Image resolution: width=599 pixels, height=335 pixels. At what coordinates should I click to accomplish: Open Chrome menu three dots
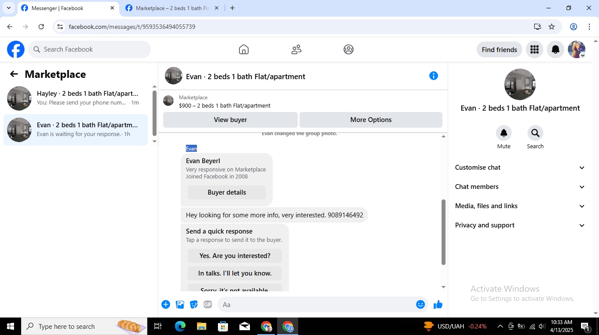589,27
